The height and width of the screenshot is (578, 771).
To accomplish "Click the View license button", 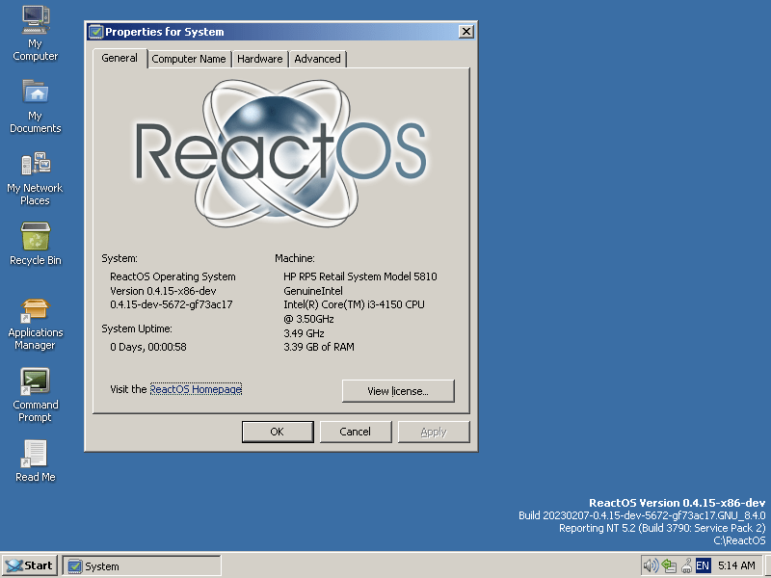I will pyautogui.click(x=398, y=391).
